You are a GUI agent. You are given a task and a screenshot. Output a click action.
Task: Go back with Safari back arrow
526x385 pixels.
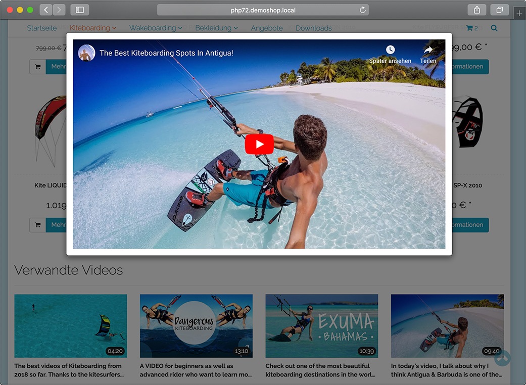[x=46, y=10]
